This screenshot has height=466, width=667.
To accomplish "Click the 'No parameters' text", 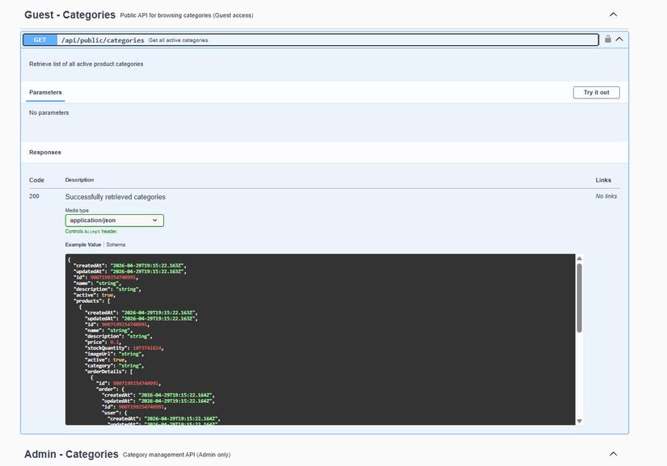I will tap(49, 112).
